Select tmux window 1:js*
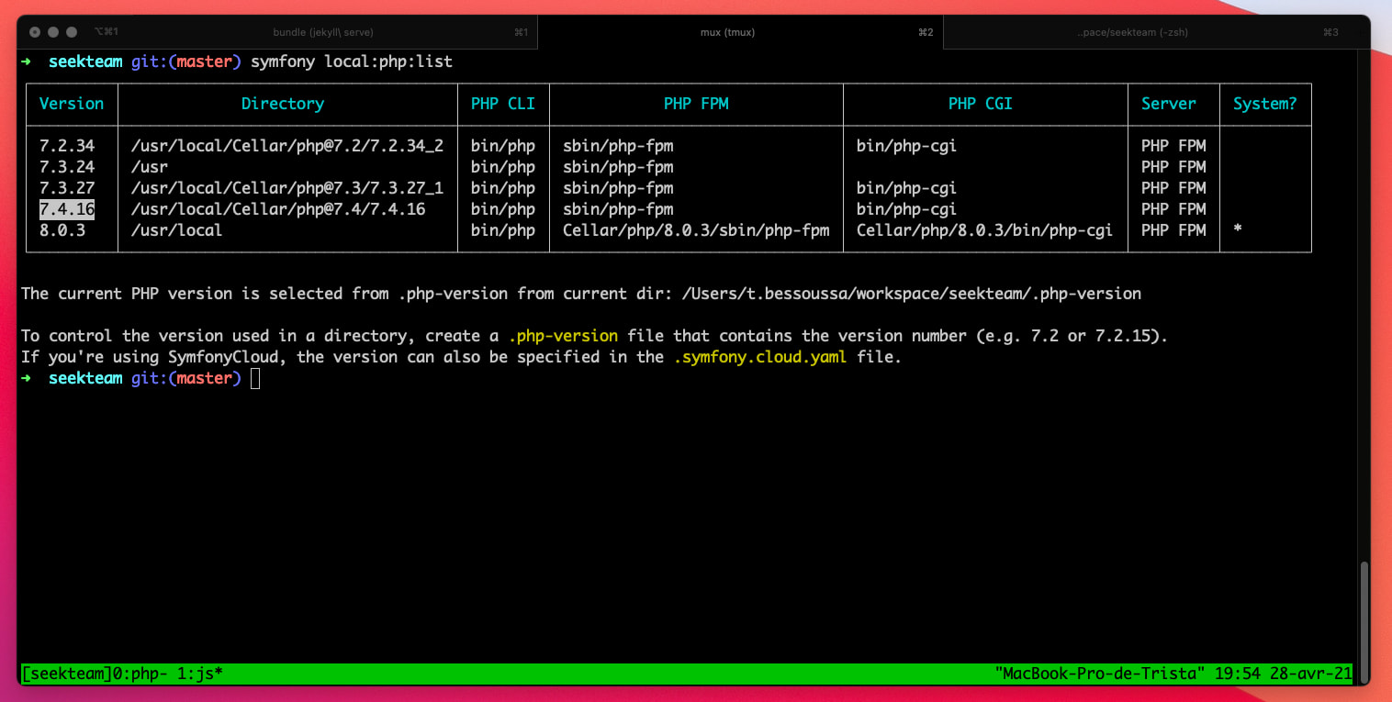The height and width of the screenshot is (702, 1392). [x=200, y=674]
